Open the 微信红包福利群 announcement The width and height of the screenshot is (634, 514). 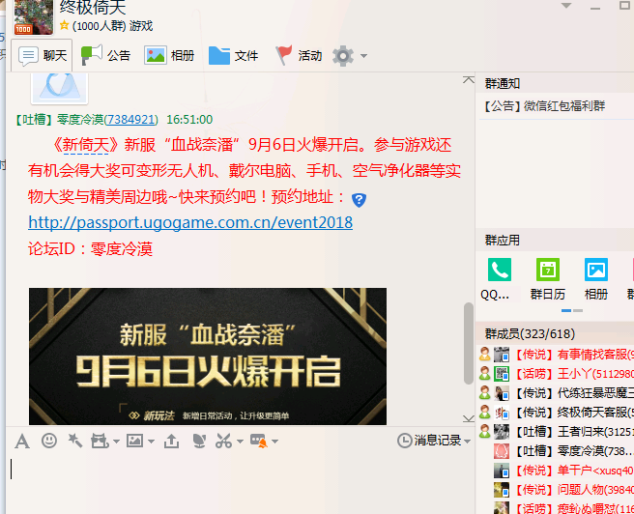point(544,106)
